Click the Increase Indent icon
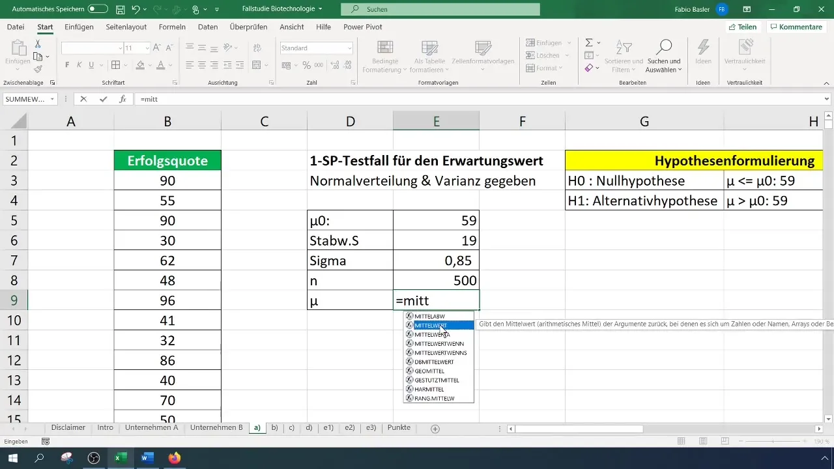 coord(238,65)
